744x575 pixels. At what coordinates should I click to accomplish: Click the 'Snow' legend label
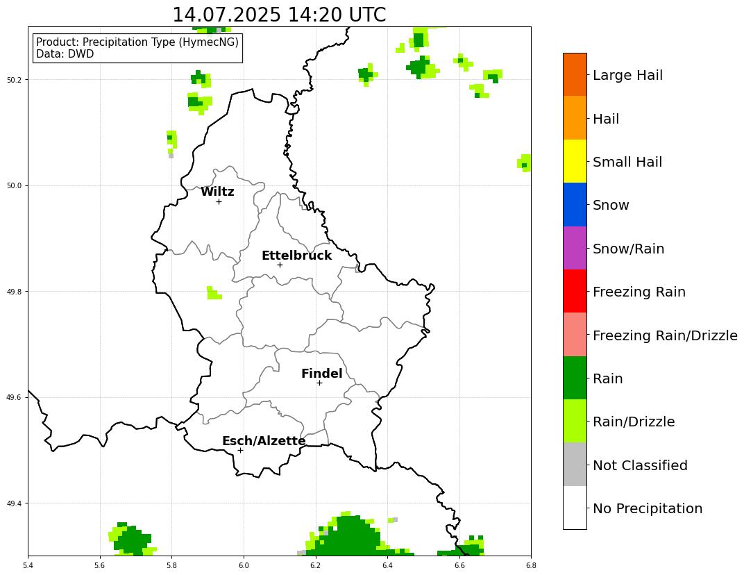tap(611, 205)
